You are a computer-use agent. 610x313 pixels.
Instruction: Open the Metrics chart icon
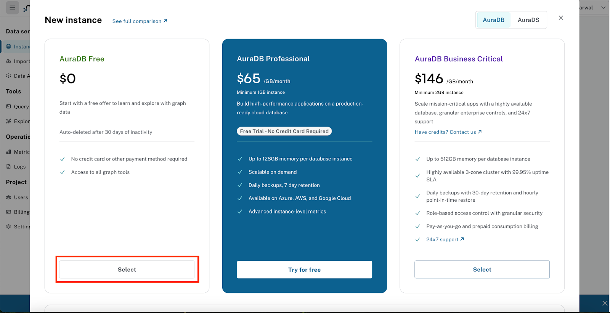click(9, 152)
